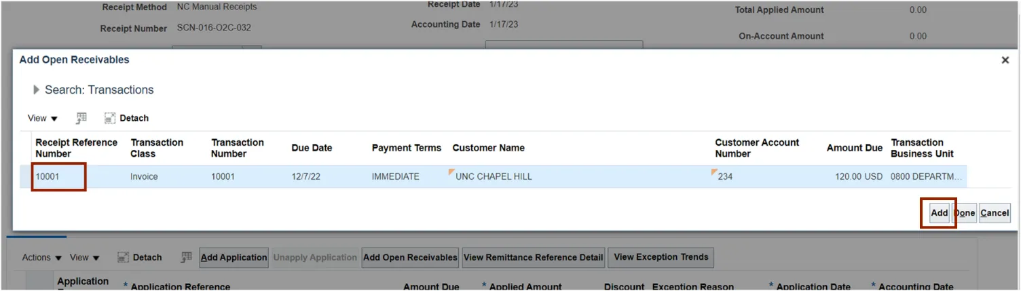Click the background Freeze column icon
The height and width of the screenshot is (291, 1021).
(186, 258)
